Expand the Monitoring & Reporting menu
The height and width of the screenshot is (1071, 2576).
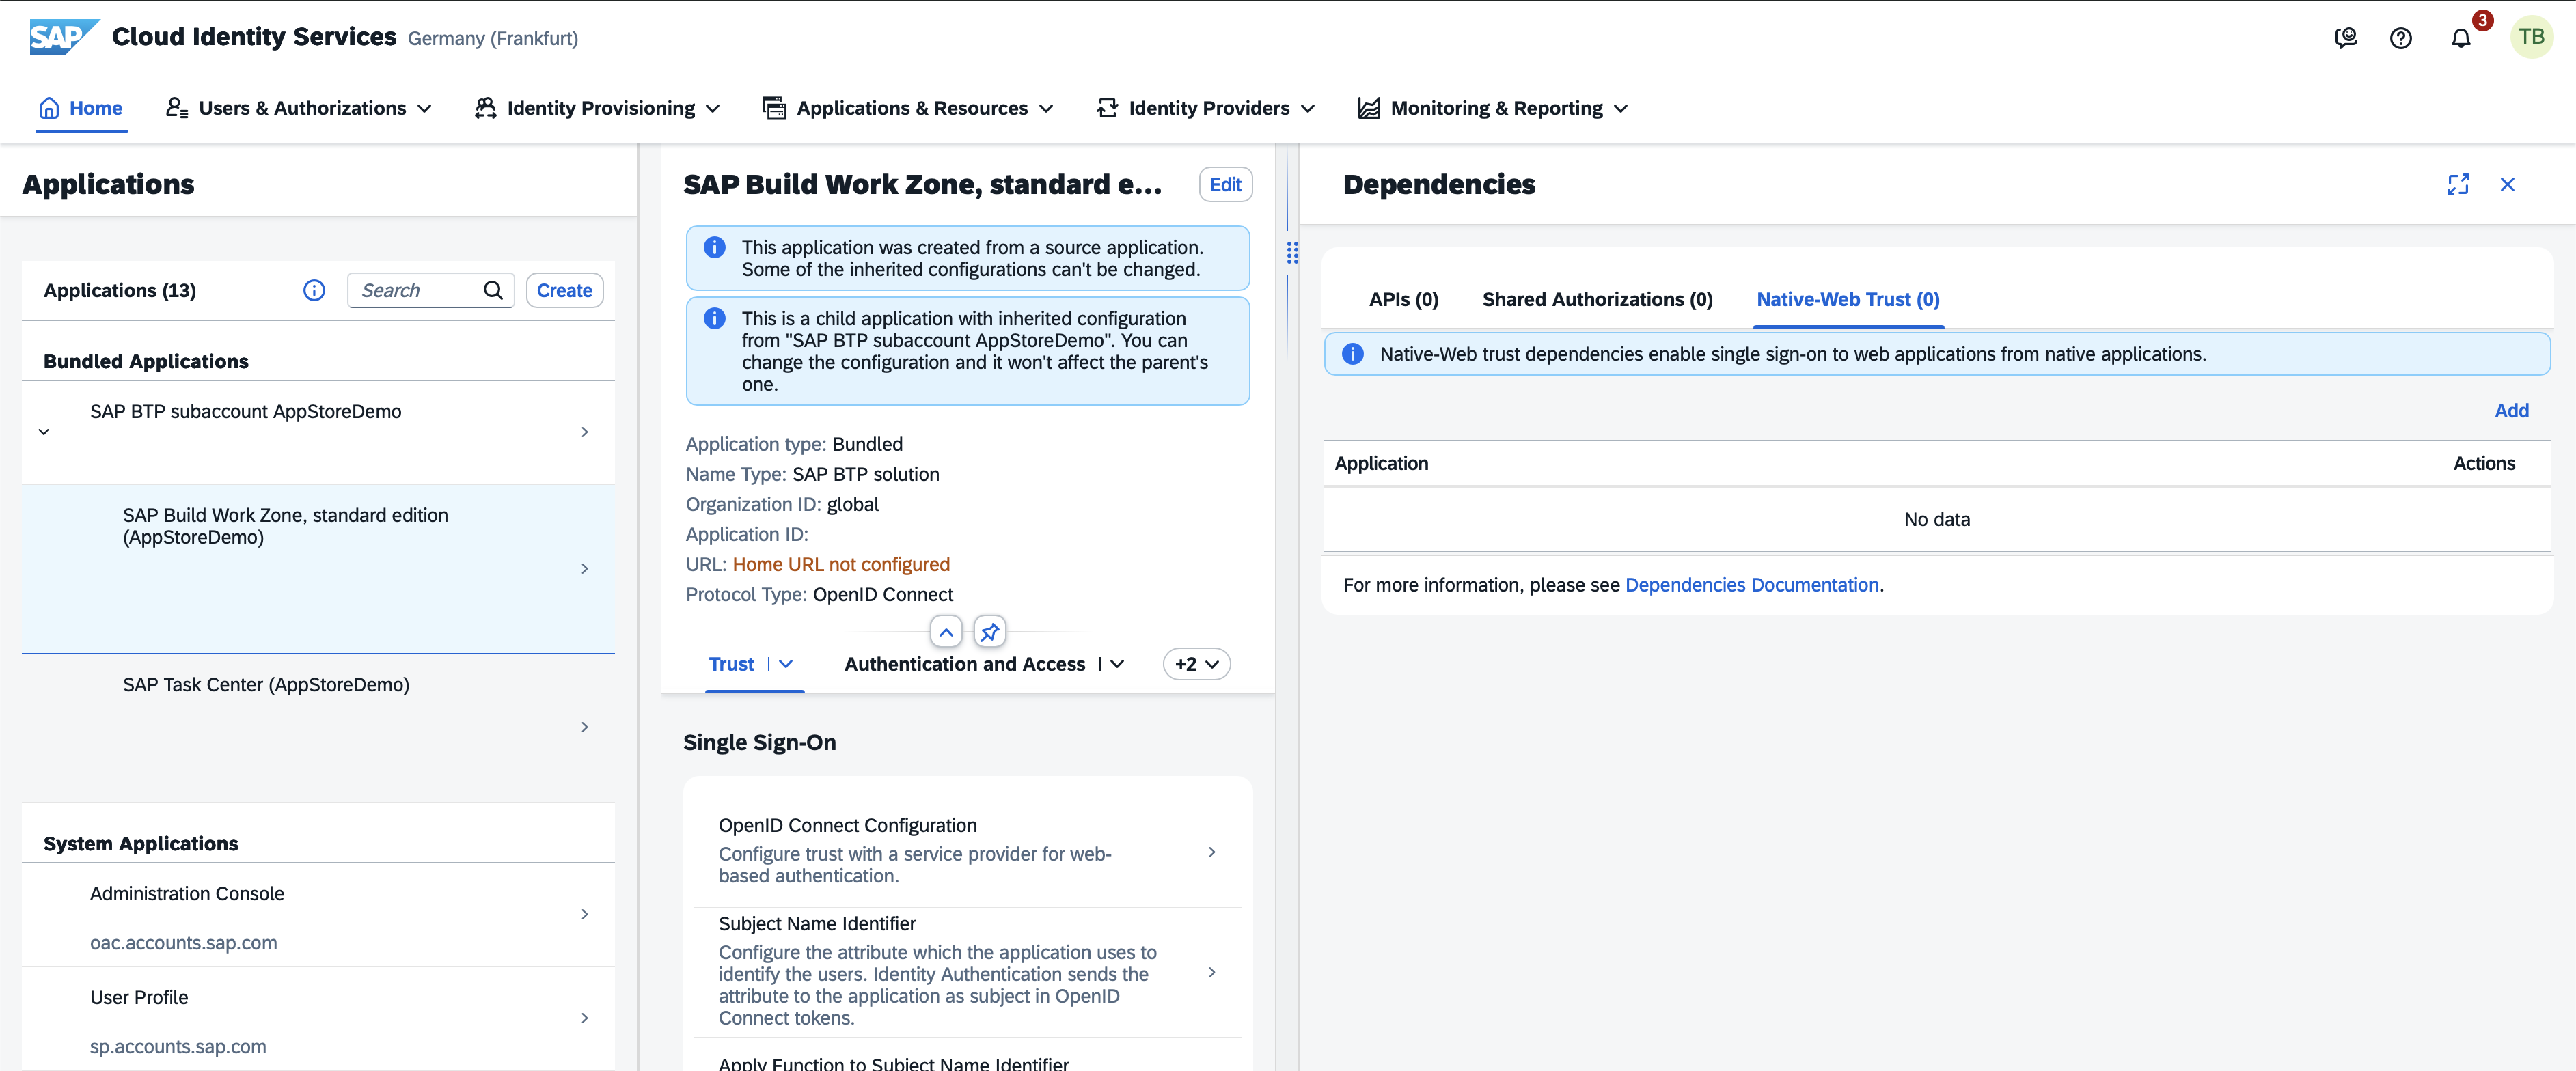click(1620, 108)
